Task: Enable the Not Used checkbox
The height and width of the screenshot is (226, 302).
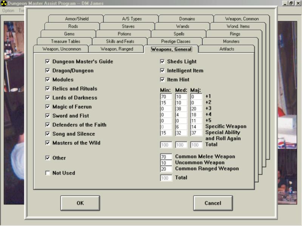Action: coord(48,173)
